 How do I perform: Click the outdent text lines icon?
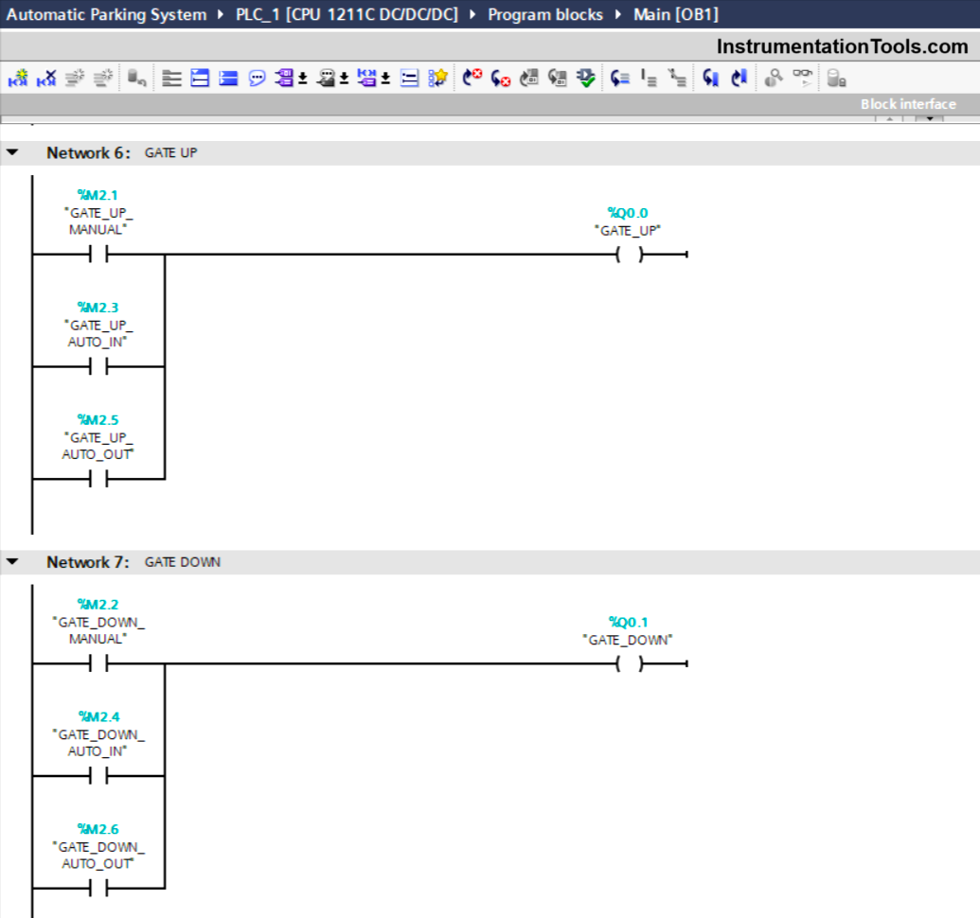click(677, 78)
